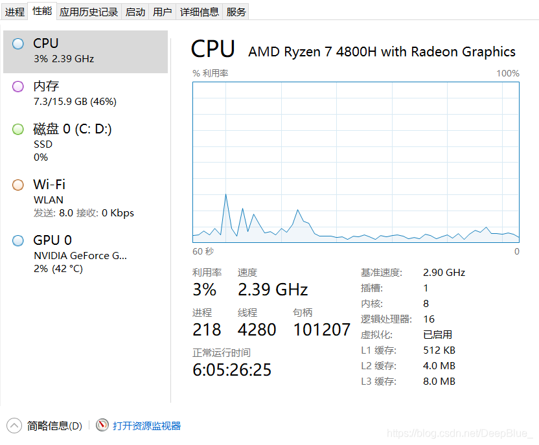Select the 启动 tab
The height and width of the screenshot is (445, 539).
coord(135,12)
